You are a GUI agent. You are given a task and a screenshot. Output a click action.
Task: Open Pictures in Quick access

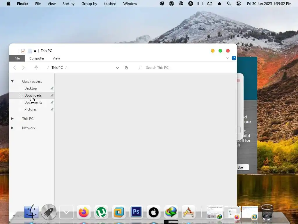[x=30, y=109]
